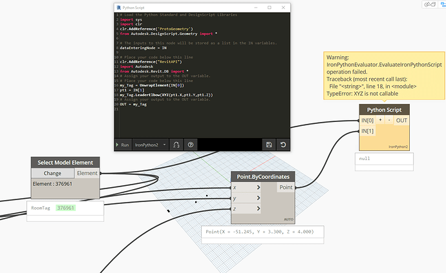The width and height of the screenshot is (446, 273).
Task: Select the Point.ByCoordinates node header
Action: tap(263, 177)
